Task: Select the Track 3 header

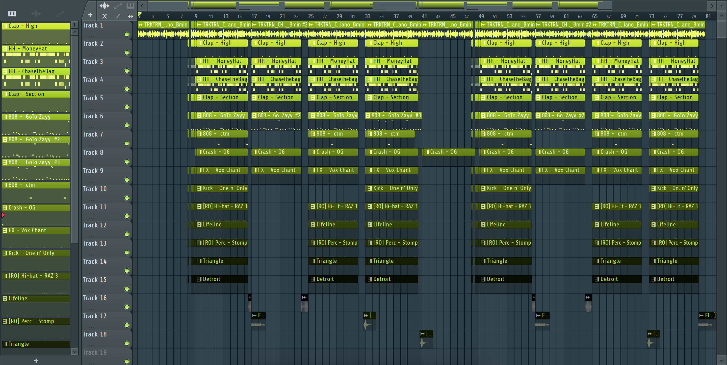Action: click(107, 66)
